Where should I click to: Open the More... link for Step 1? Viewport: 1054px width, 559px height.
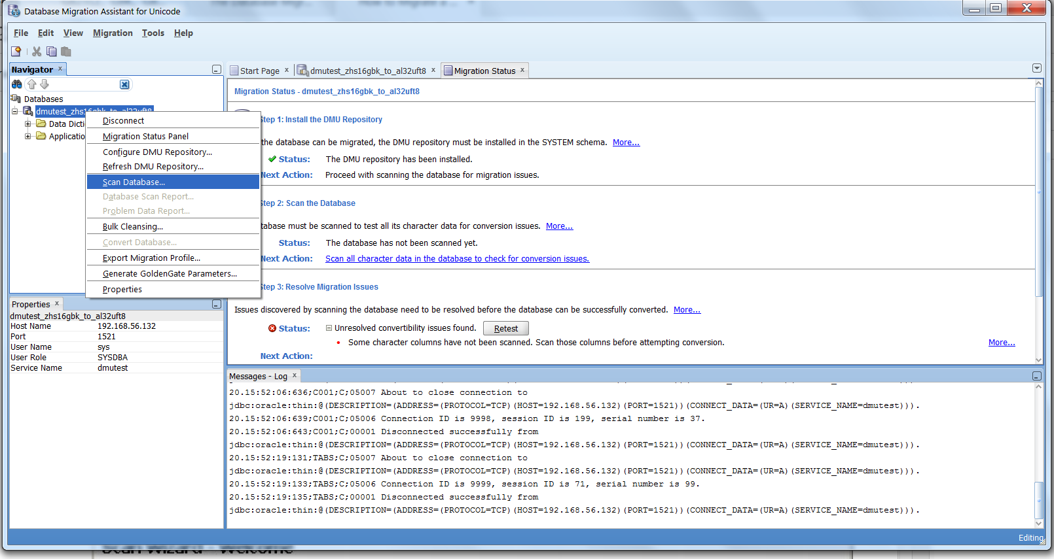[x=626, y=142]
